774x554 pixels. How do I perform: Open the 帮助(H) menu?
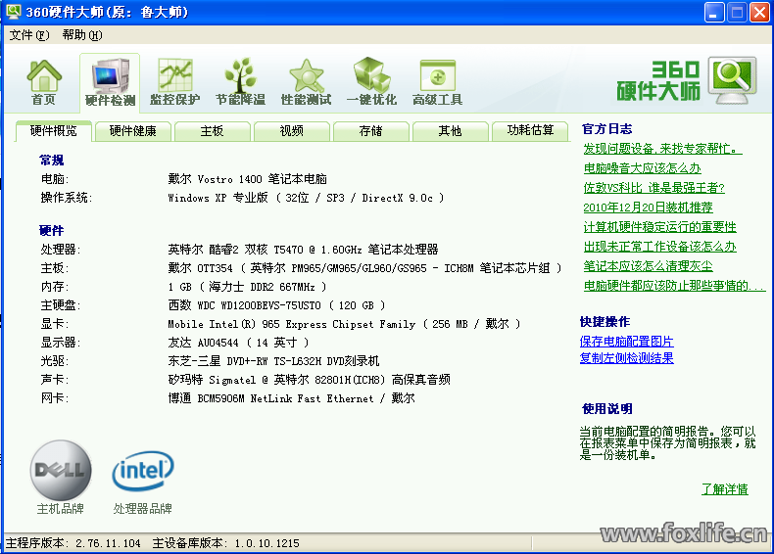(81, 35)
